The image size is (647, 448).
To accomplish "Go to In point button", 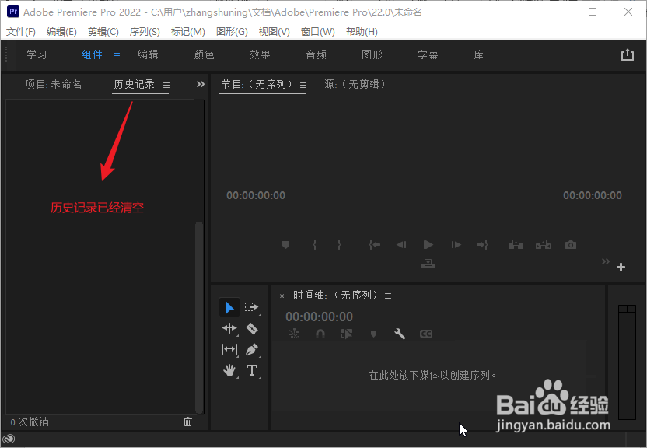I will [x=374, y=245].
